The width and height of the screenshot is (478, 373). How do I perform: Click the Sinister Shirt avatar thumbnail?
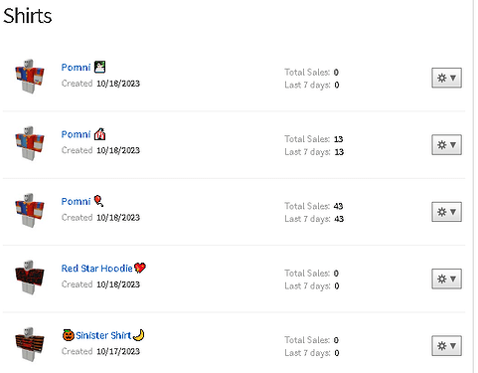point(30,344)
